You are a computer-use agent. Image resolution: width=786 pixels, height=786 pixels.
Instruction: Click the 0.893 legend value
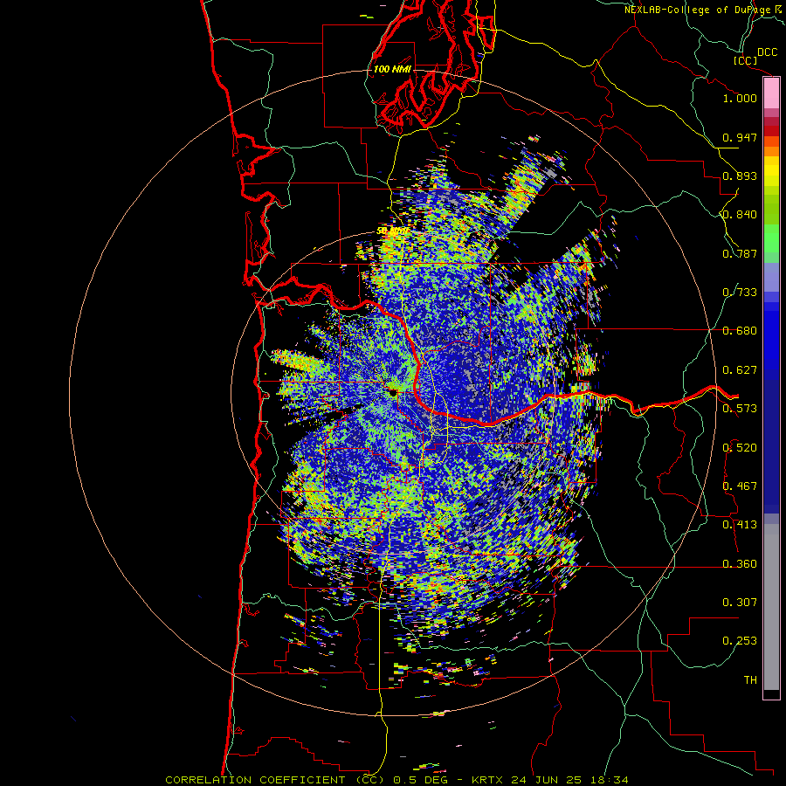click(x=740, y=176)
